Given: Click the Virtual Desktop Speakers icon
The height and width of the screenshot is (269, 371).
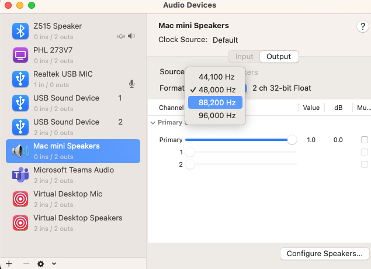Looking at the screenshot, I should point(20,223).
